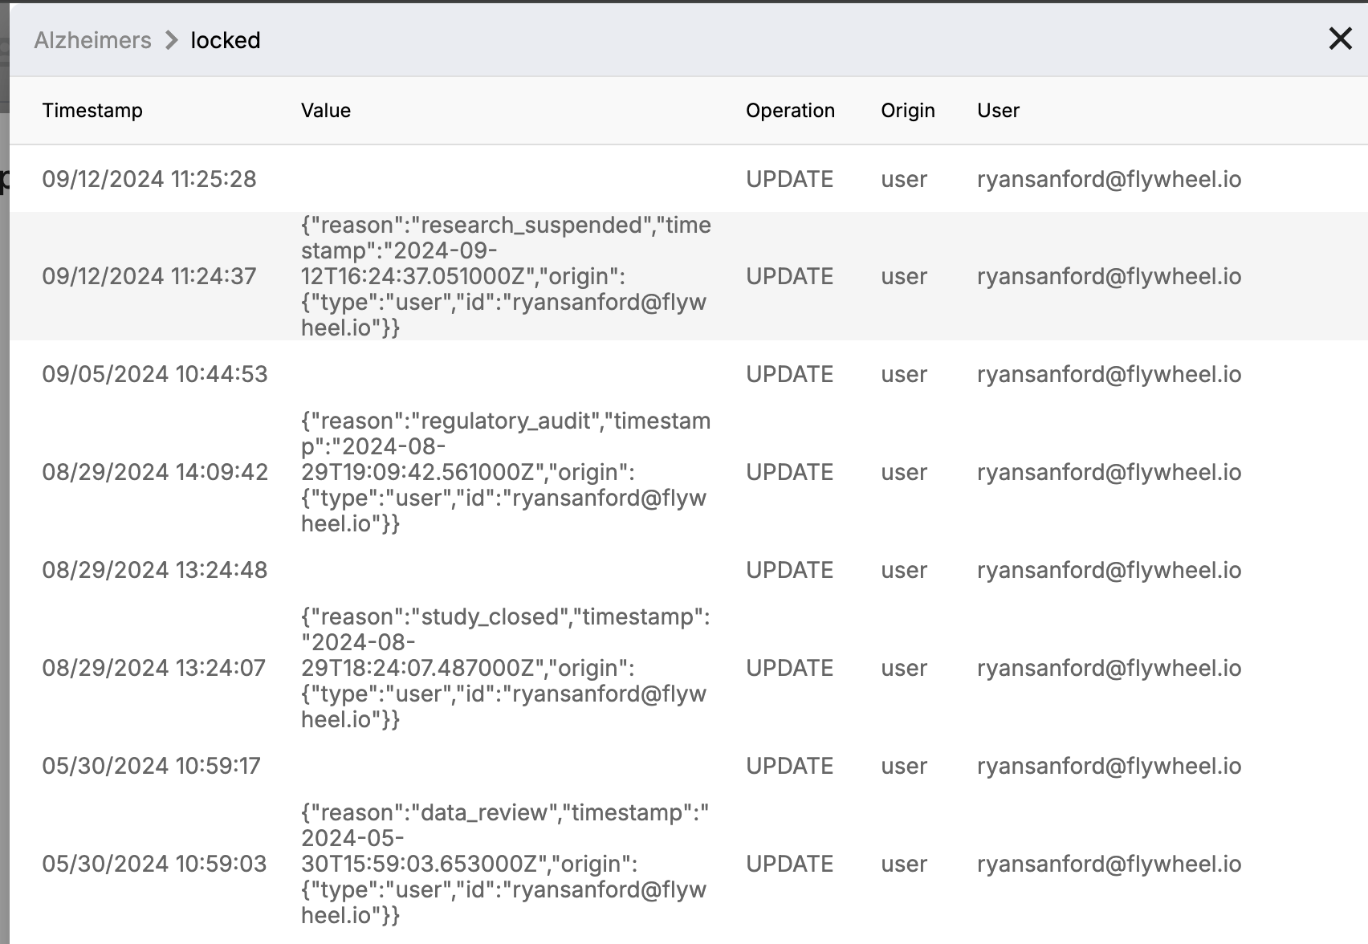
Task: Select timestamp 05/30/2024 10:59:17
Action: tap(151, 766)
